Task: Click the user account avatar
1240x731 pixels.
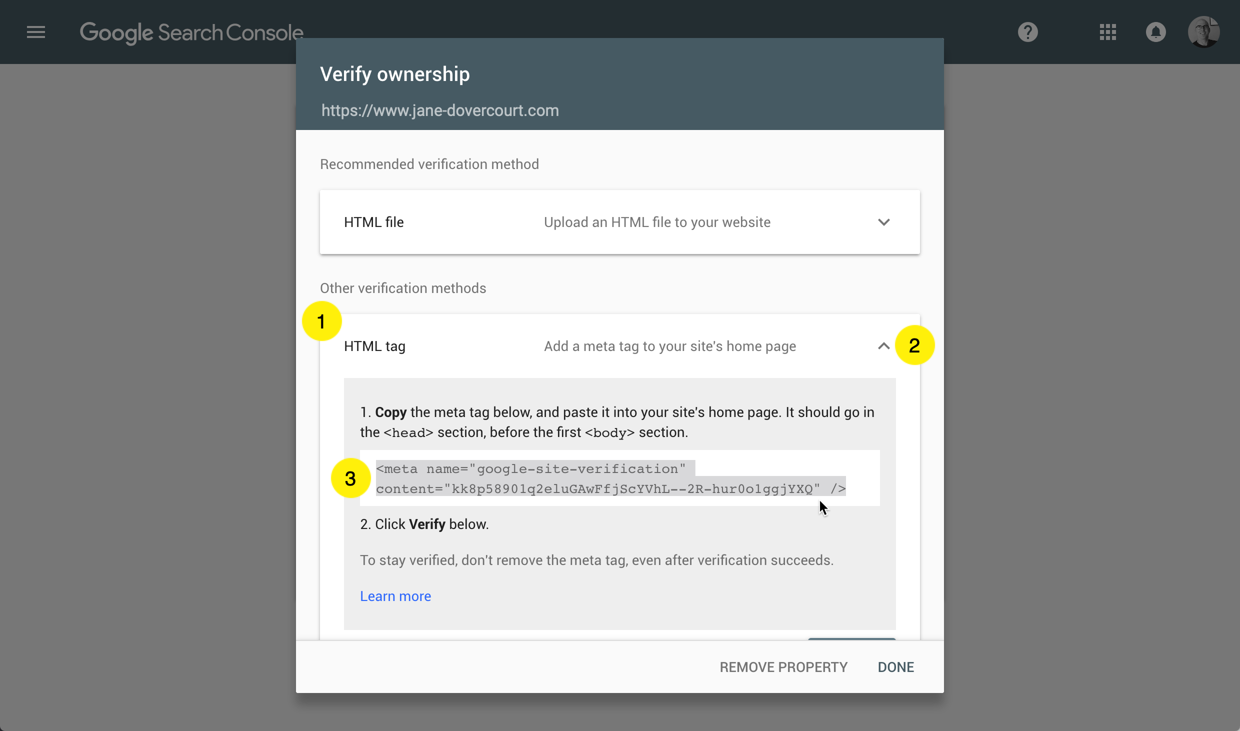Action: 1203,32
